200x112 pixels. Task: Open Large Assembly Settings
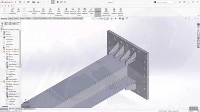tap(120, 12)
